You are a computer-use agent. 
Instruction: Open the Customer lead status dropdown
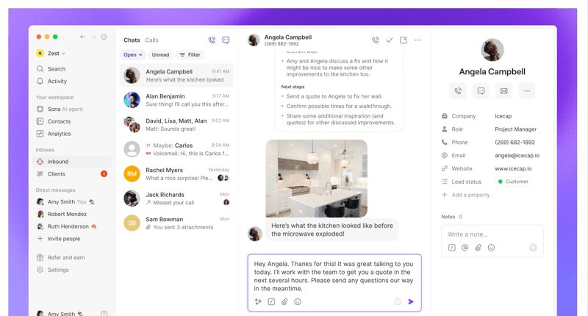click(513, 182)
